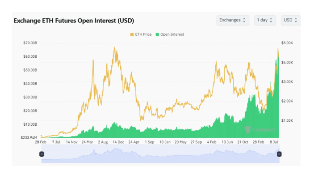
Task: Open the USD currency dropdown
Action: click(x=290, y=20)
